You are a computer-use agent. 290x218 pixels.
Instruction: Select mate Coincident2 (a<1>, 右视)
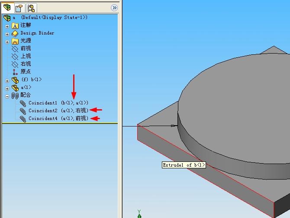58,111
